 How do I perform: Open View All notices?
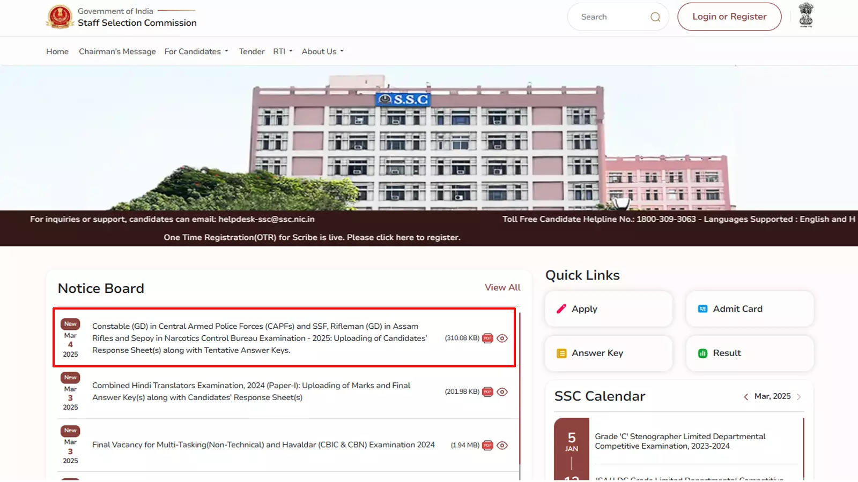502,288
